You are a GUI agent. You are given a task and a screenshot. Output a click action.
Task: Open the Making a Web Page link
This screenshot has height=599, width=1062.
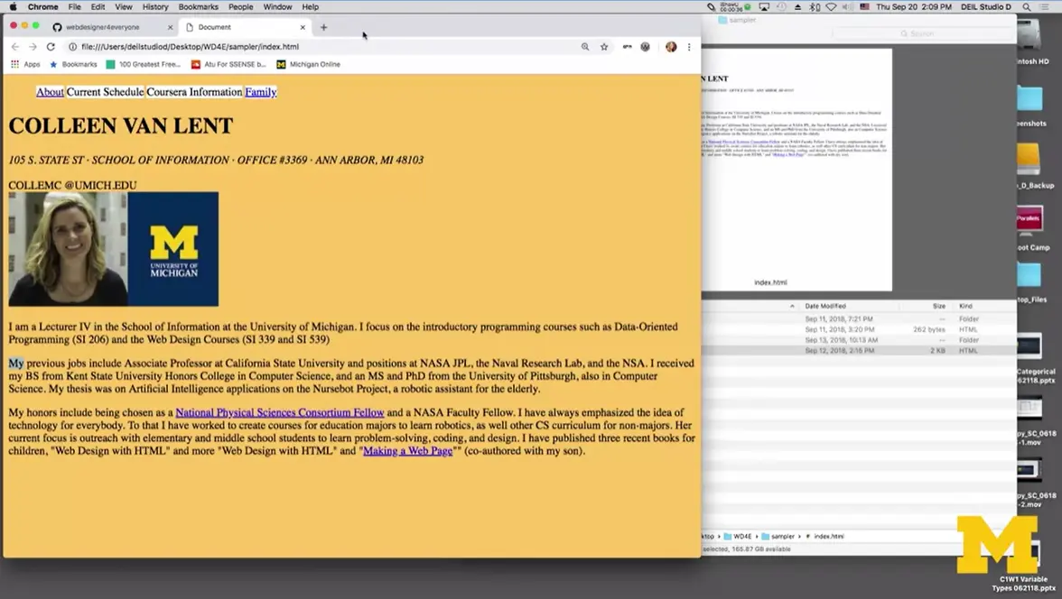click(x=408, y=449)
